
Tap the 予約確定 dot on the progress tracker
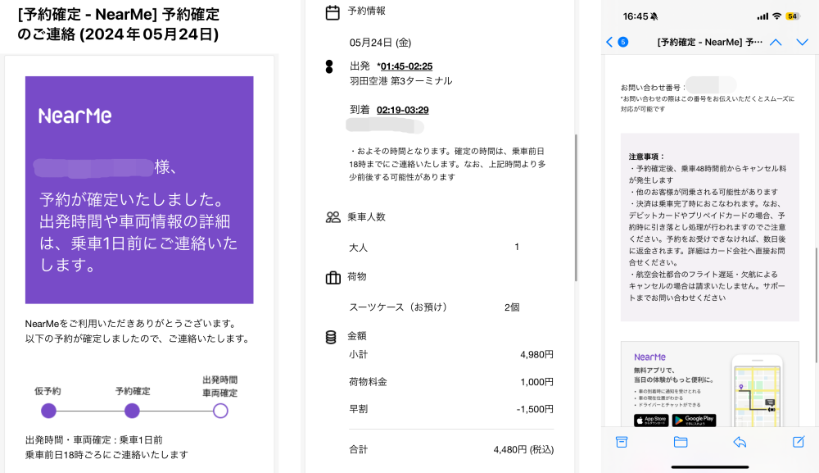133,411
